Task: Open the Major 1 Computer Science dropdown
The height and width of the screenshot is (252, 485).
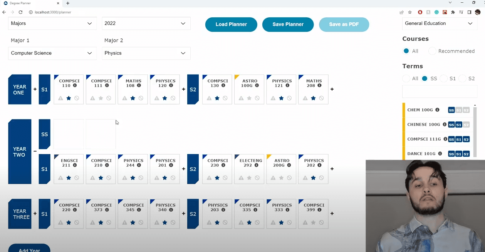Action: (x=52, y=53)
